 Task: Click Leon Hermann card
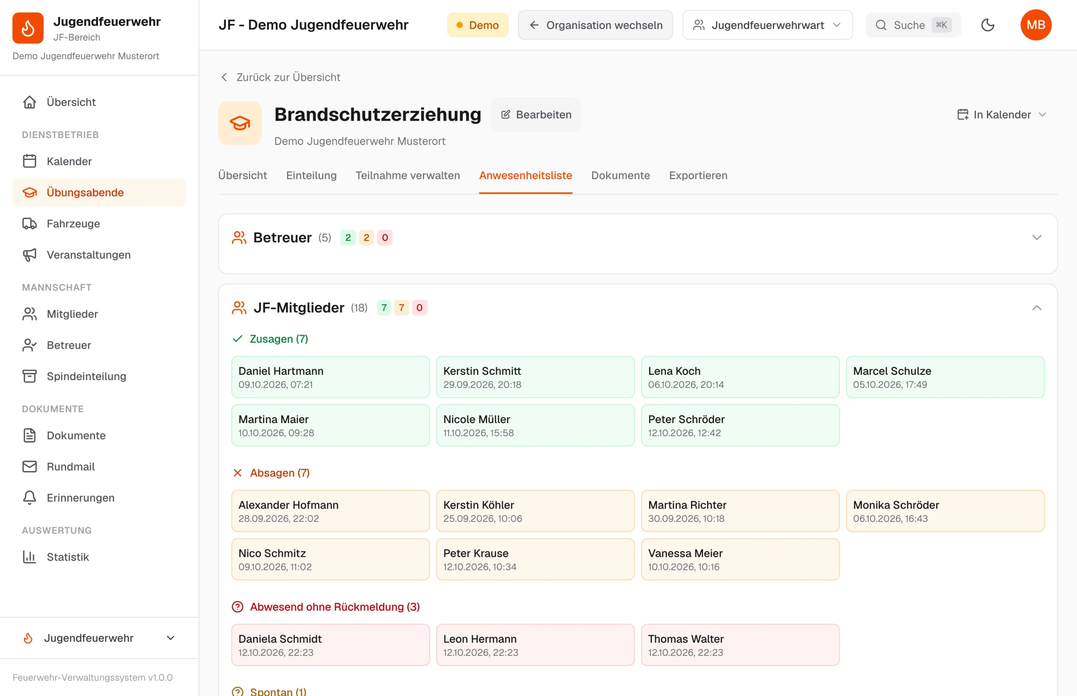tap(535, 645)
